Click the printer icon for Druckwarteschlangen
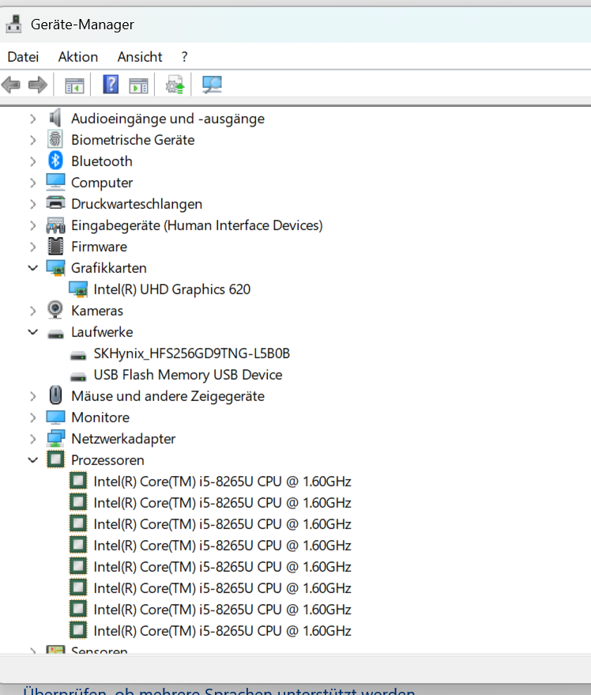Image resolution: width=591 pixels, height=695 pixels. point(55,203)
